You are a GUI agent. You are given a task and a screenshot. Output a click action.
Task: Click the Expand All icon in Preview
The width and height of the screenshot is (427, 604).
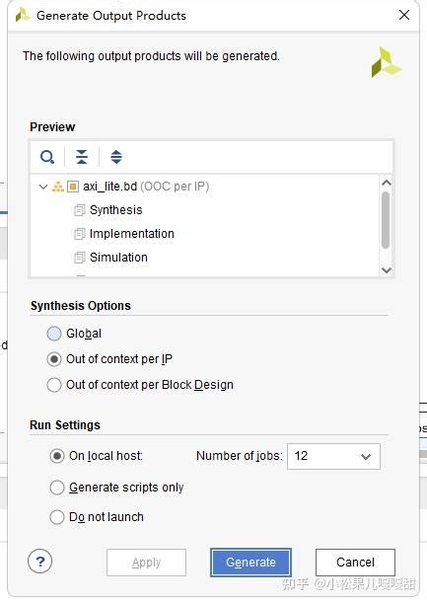(116, 157)
